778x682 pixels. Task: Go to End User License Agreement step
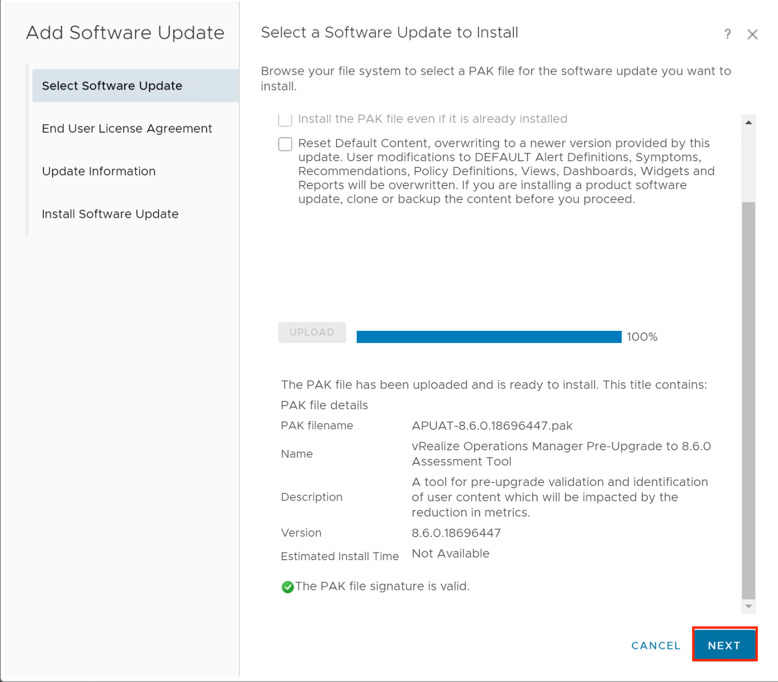click(x=127, y=129)
